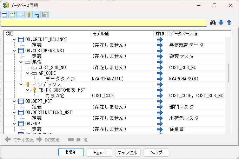Click the インデックス key icon

pos(28,85)
